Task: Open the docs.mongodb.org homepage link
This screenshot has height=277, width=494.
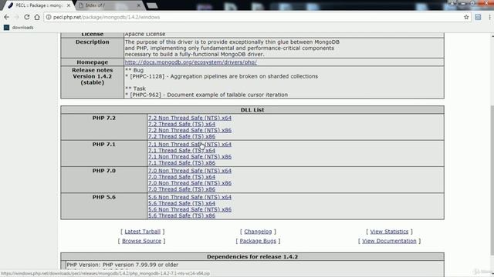Action: (191, 62)
